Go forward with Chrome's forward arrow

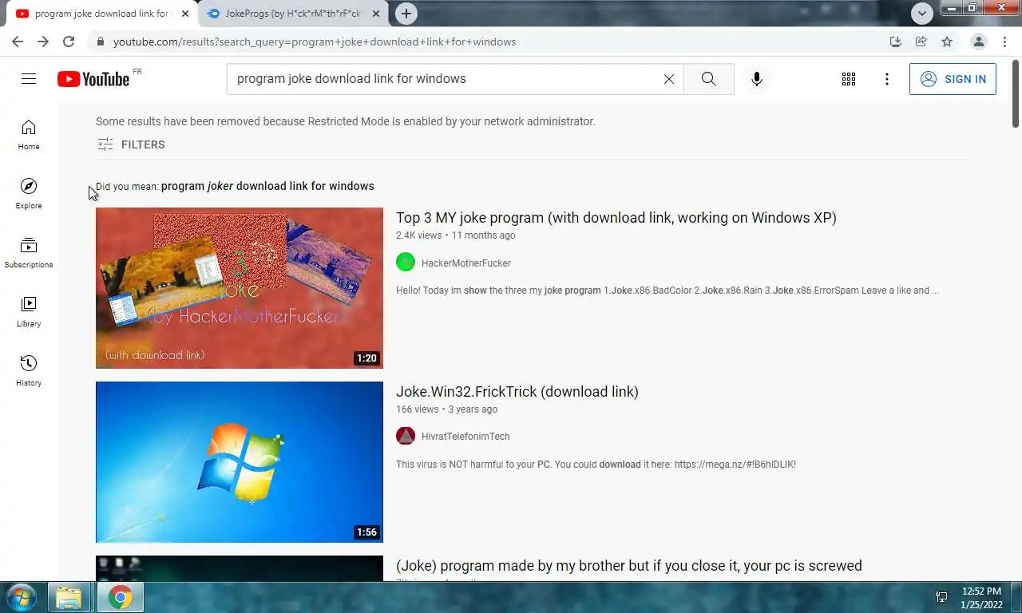[x=43, y=42]
